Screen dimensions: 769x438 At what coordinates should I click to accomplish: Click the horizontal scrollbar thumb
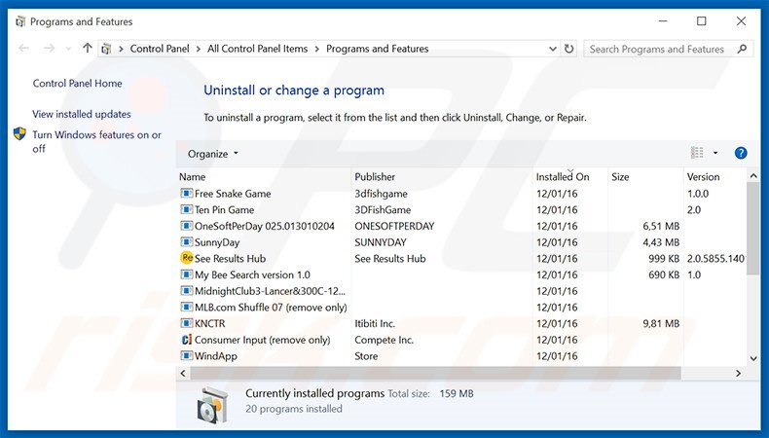point(435,373)
